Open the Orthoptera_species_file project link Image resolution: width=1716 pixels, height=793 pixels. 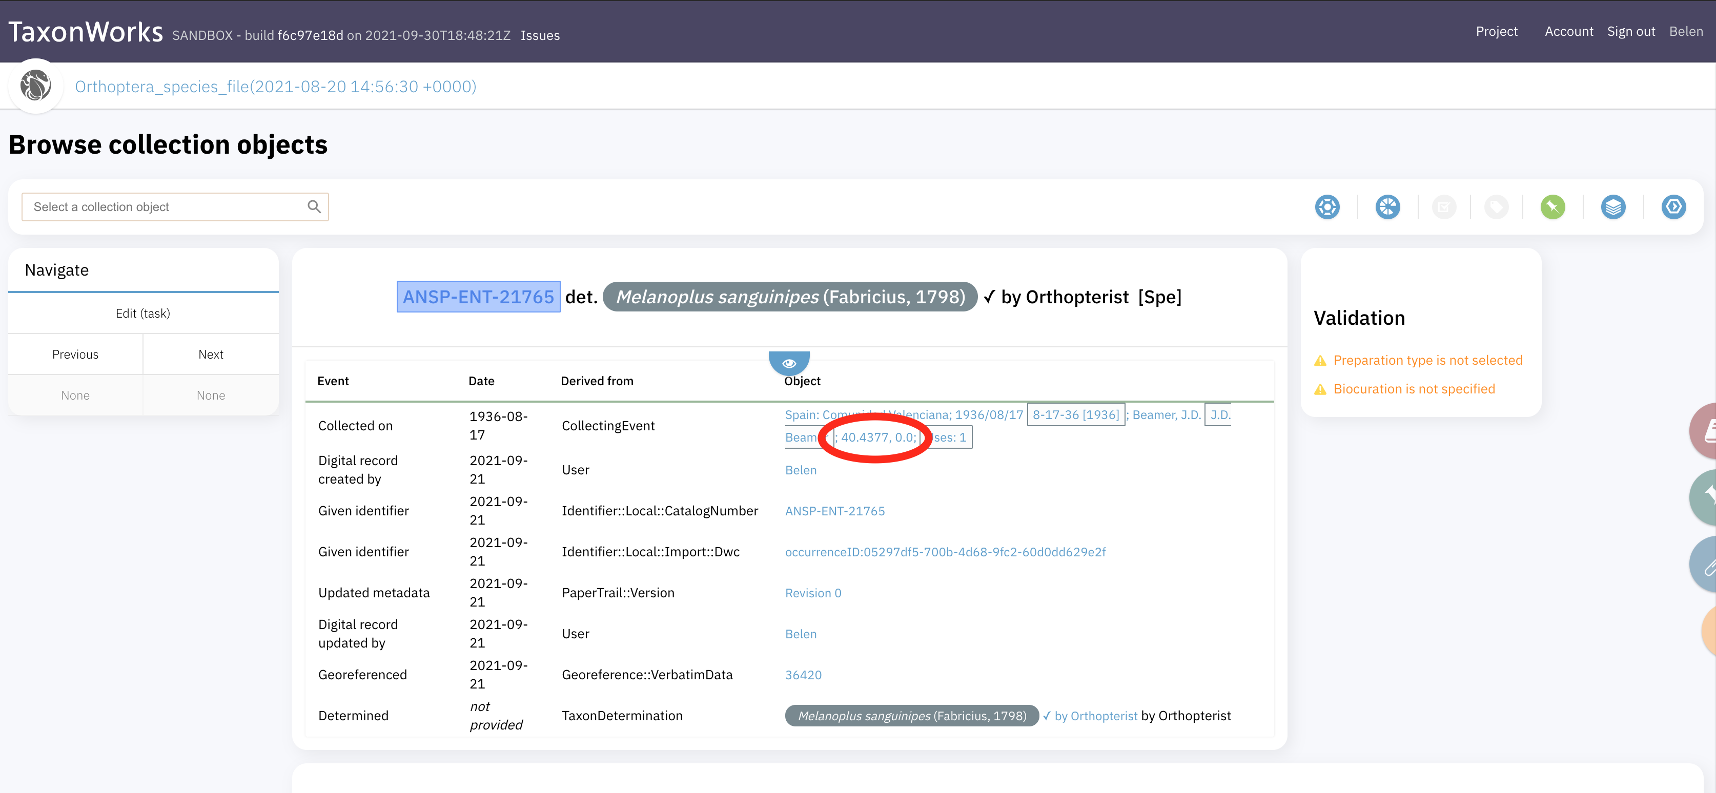coord(275,87)
